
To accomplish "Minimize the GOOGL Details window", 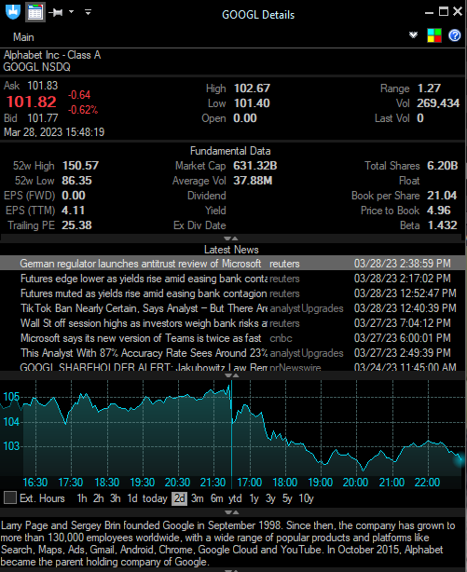I will click(429, 13).
